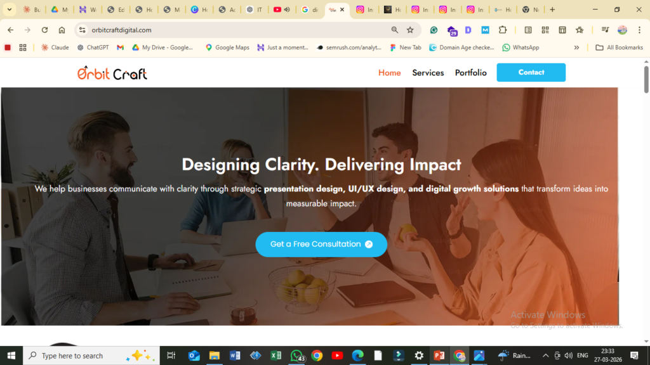Launch PowerPoint from the taskbar
The image size is (650, 365).
(439, 355)
